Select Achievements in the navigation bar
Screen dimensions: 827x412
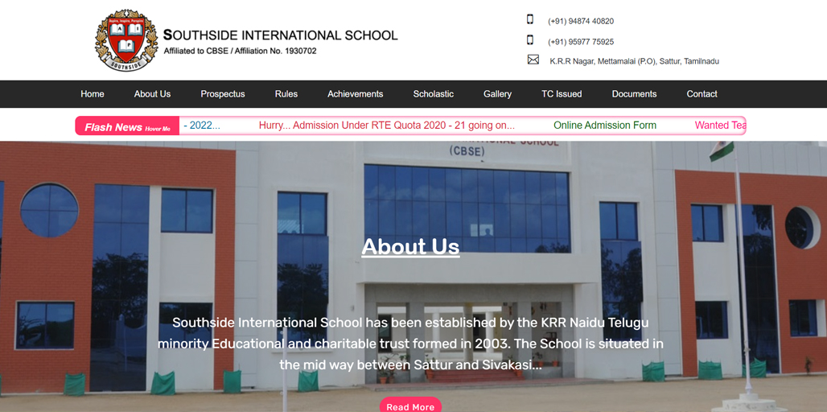(x=356, y=94)
